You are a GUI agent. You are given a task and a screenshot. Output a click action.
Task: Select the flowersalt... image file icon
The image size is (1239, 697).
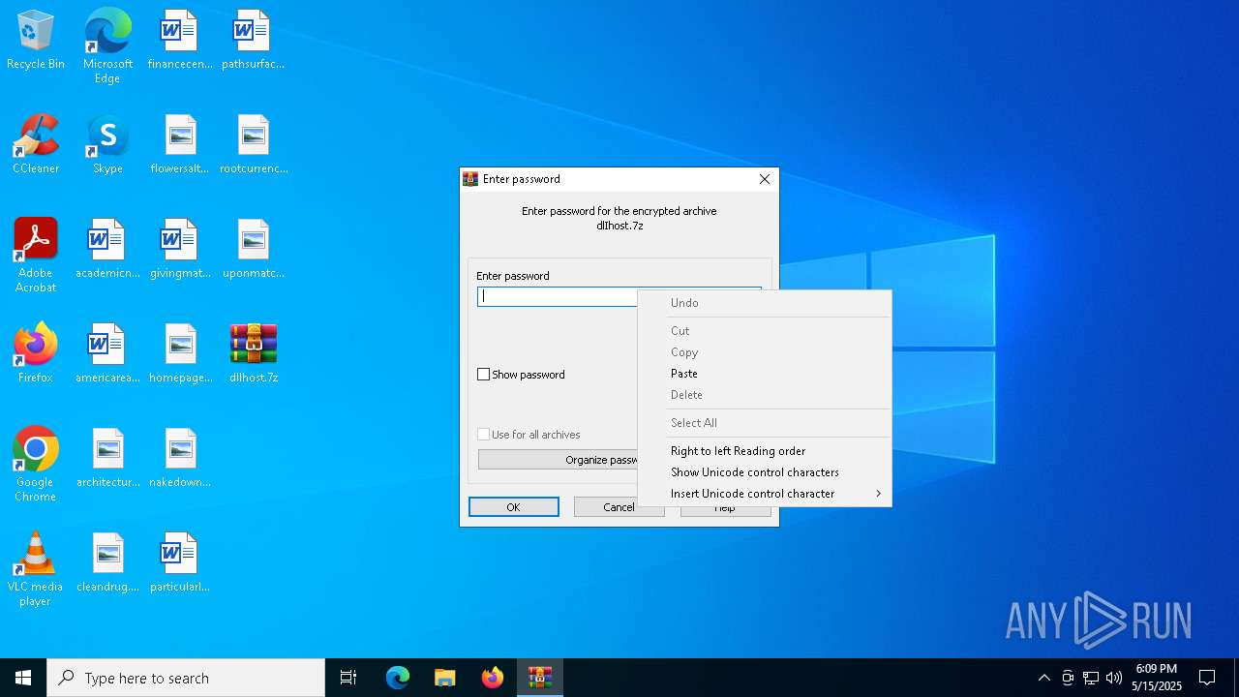point(180,145)
